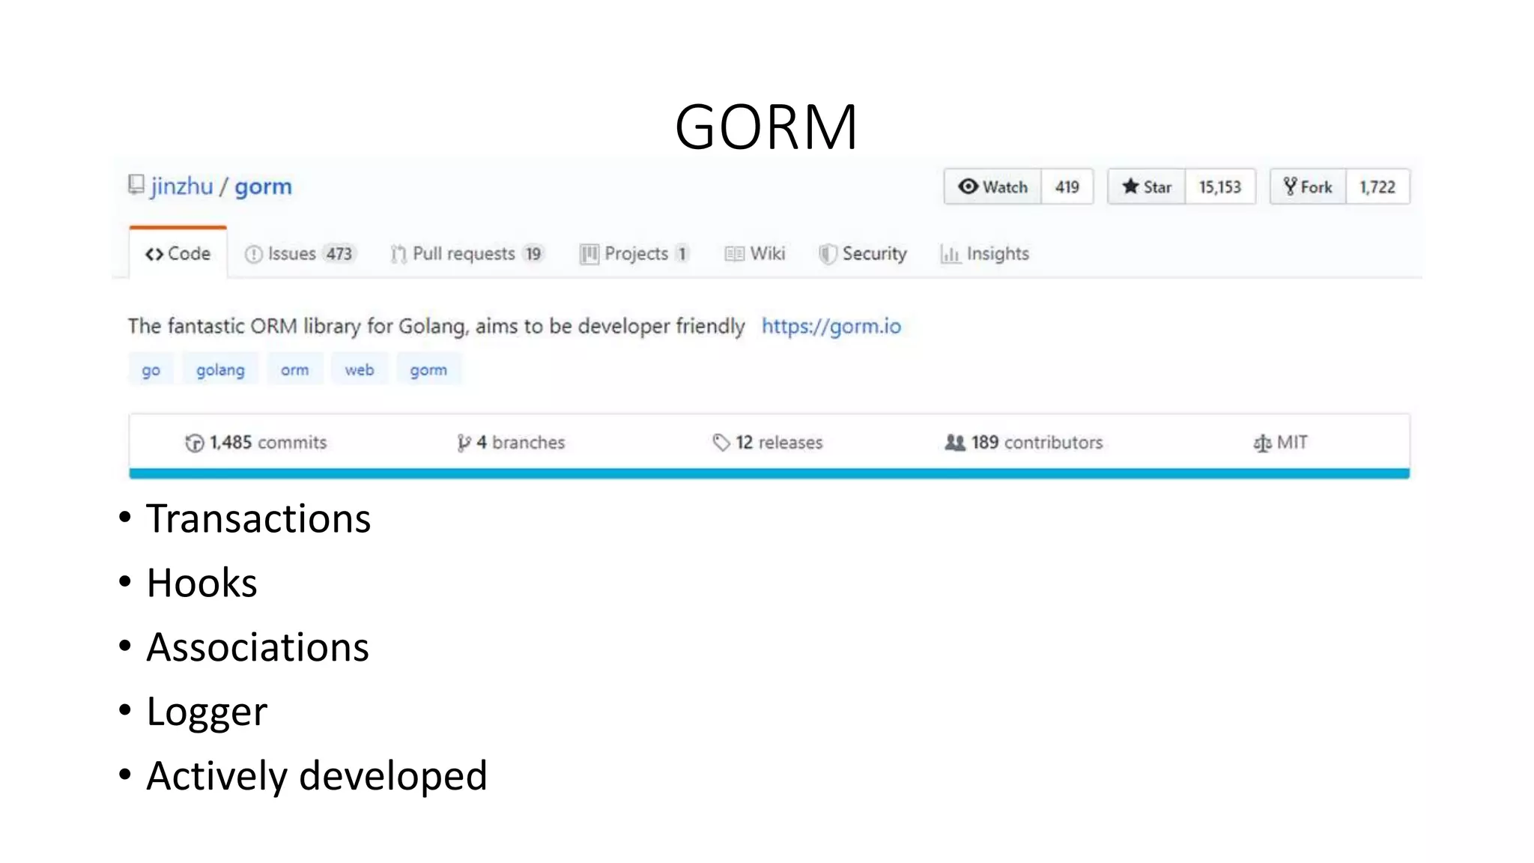Switch to the Code tab
The image size is (1534, 863).
(x=178, y=253)
